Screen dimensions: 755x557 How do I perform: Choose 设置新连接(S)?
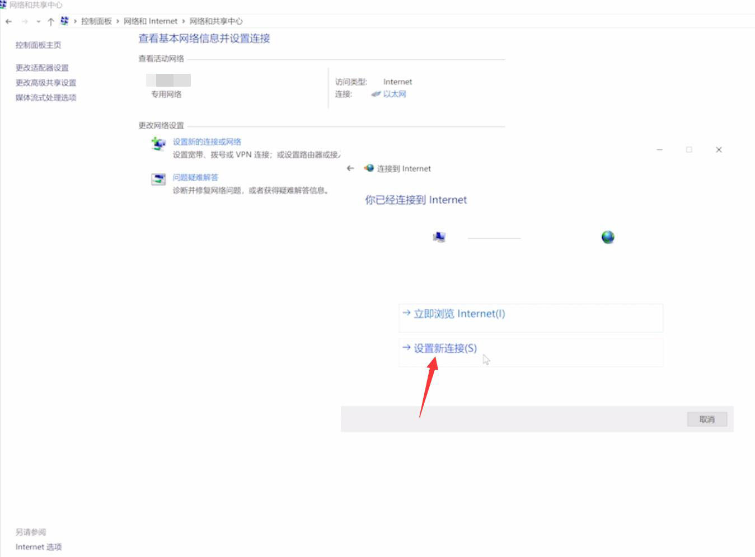531,352
